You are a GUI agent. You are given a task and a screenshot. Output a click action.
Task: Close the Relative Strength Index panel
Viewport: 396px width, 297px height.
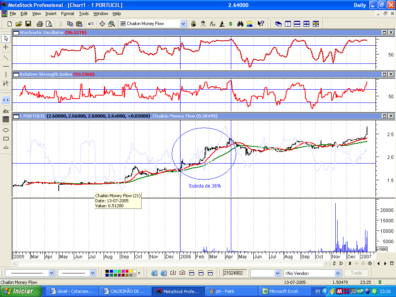pyautogui.click(x=391, y=74)
